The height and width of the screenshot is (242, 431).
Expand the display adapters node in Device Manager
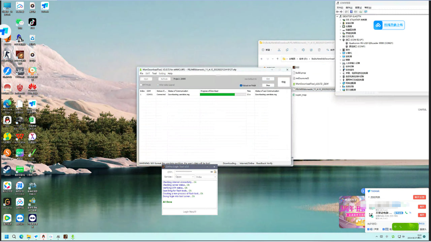coord(340,90)
